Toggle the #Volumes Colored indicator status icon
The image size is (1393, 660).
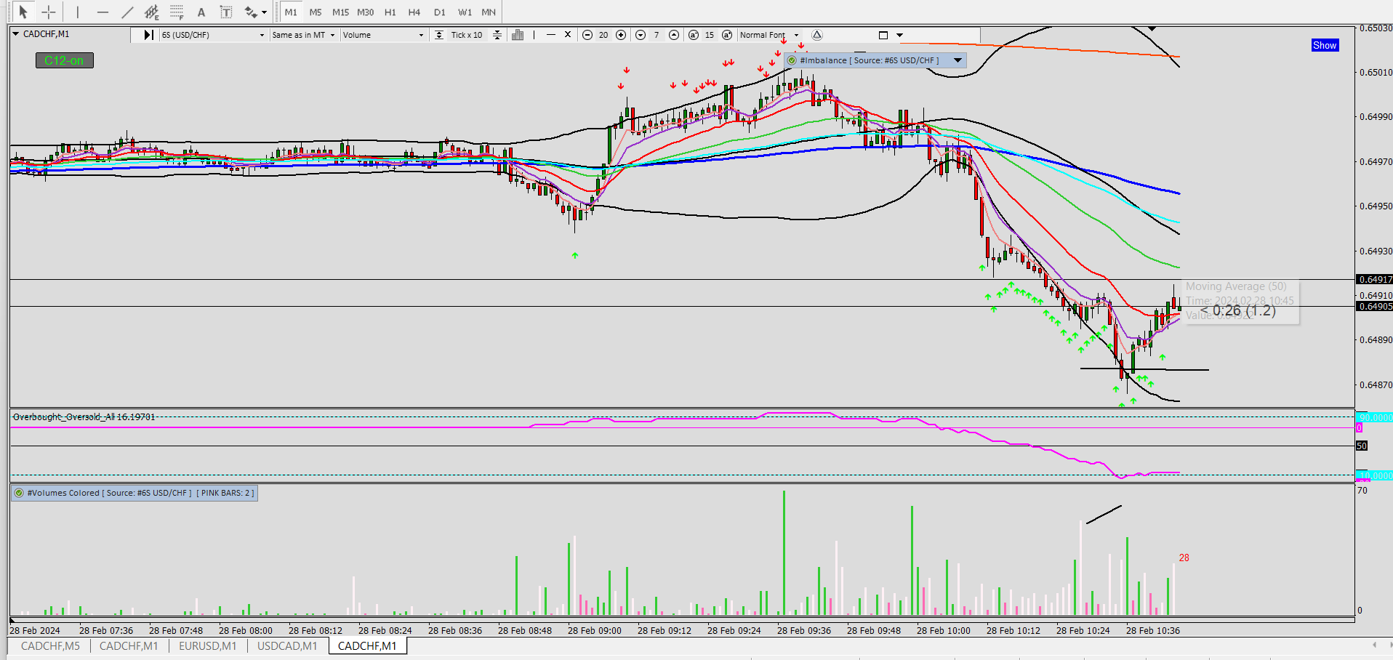coord(20,493)
